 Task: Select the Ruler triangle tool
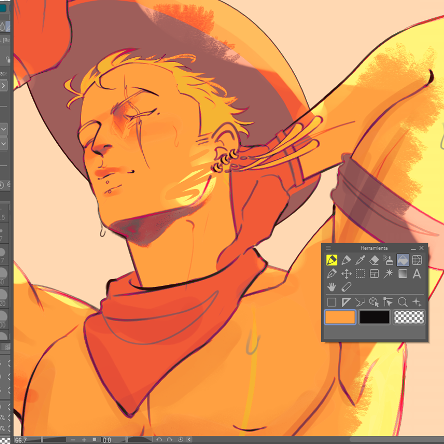click(x=346, y=302)
